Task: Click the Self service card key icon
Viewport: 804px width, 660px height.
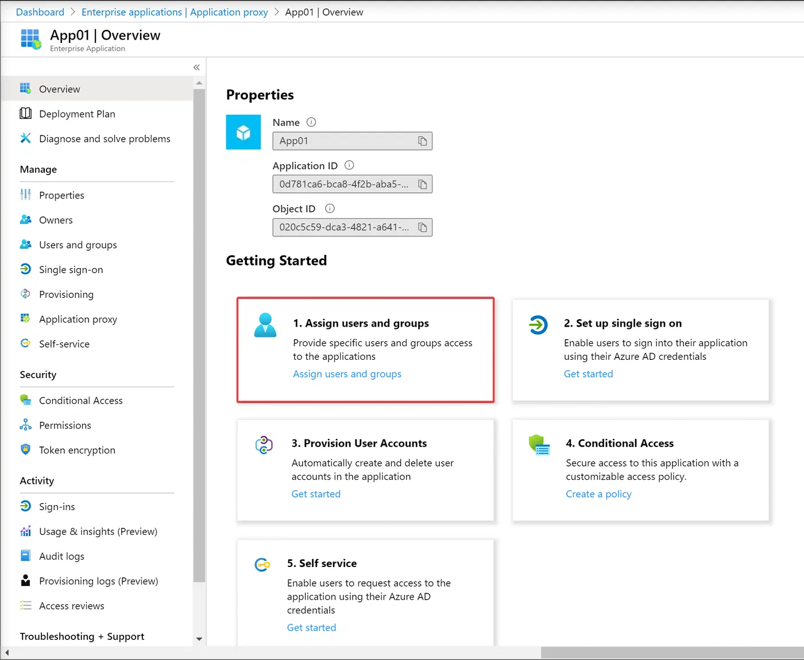Action: (x=262, y=565)
